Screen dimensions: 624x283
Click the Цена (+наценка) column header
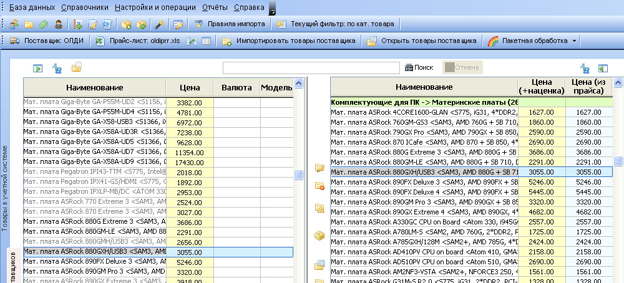[542, 87]
